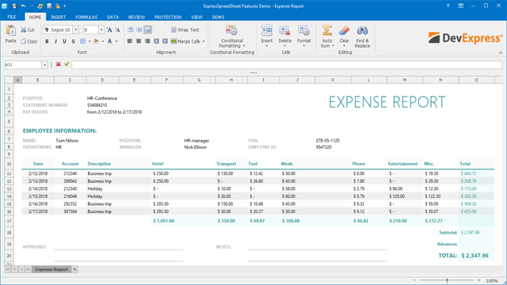507x285 pixels.
Task: Toggle underline formatting
Action: click(64, 41)
